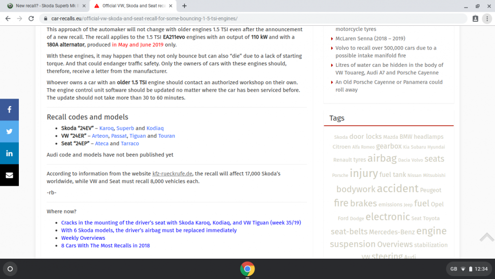This screenshot has width=495, height=279.
Task: Open Weekly Overviews link
Action: point(83,238)
